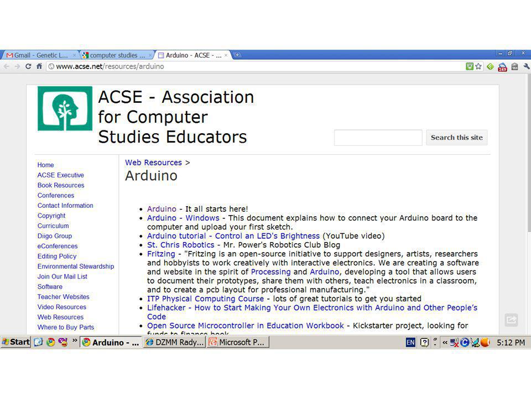Click Web Resources breadcrumb link
Viewport: 531px width, 398px height.
153,163
